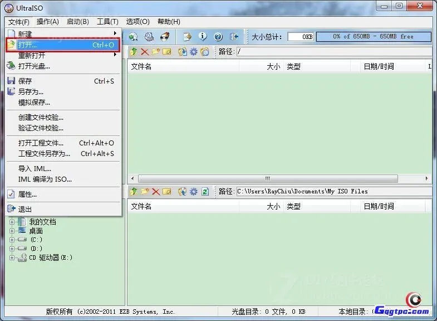Viewport: 437px width, 321px height.
Task: Expand the 桌面 tree node
Action: click(12, 231)
